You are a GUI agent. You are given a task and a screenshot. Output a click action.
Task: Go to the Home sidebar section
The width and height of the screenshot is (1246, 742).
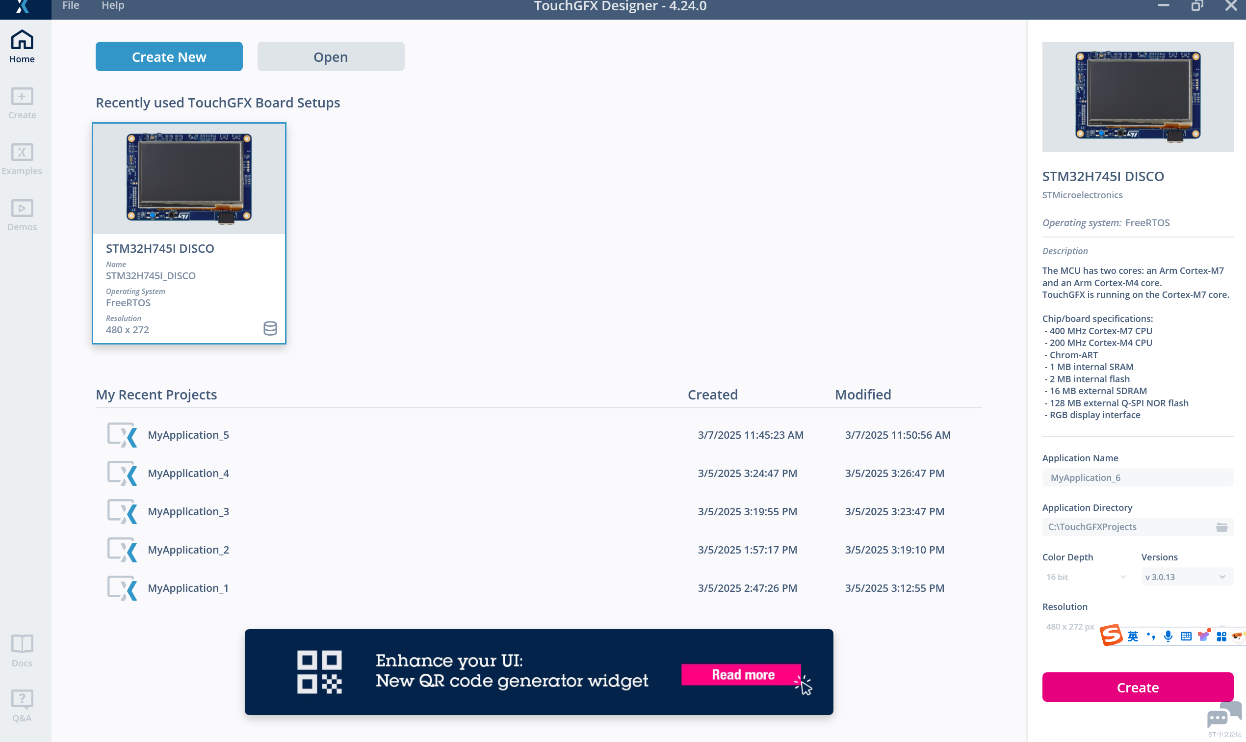22,47
